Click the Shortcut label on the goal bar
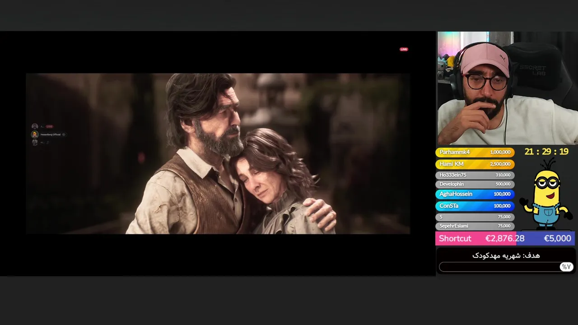Image resolution: width=578 pixels, height=325 pixels. click(x=455, y=238)
